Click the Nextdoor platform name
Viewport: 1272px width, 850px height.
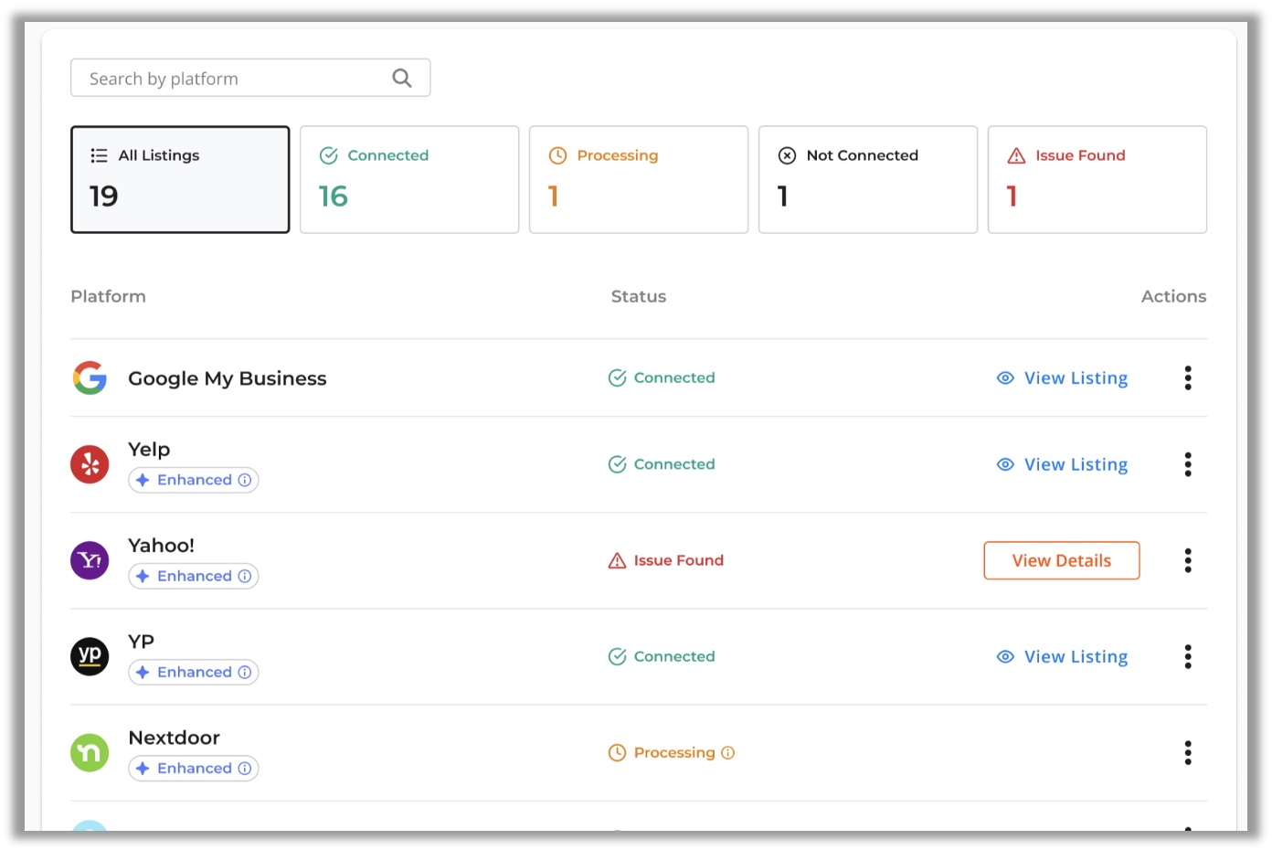175,738
